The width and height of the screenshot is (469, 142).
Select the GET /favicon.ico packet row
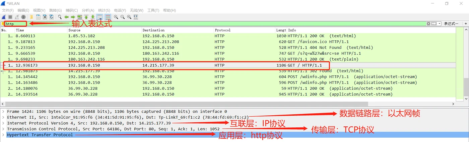tap(228, 42)
